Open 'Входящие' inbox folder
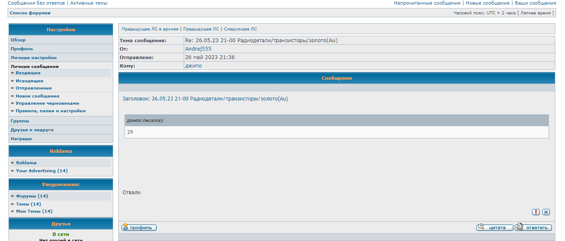The image size is (565, 241). pyautogui.click(x=28, y=73)
